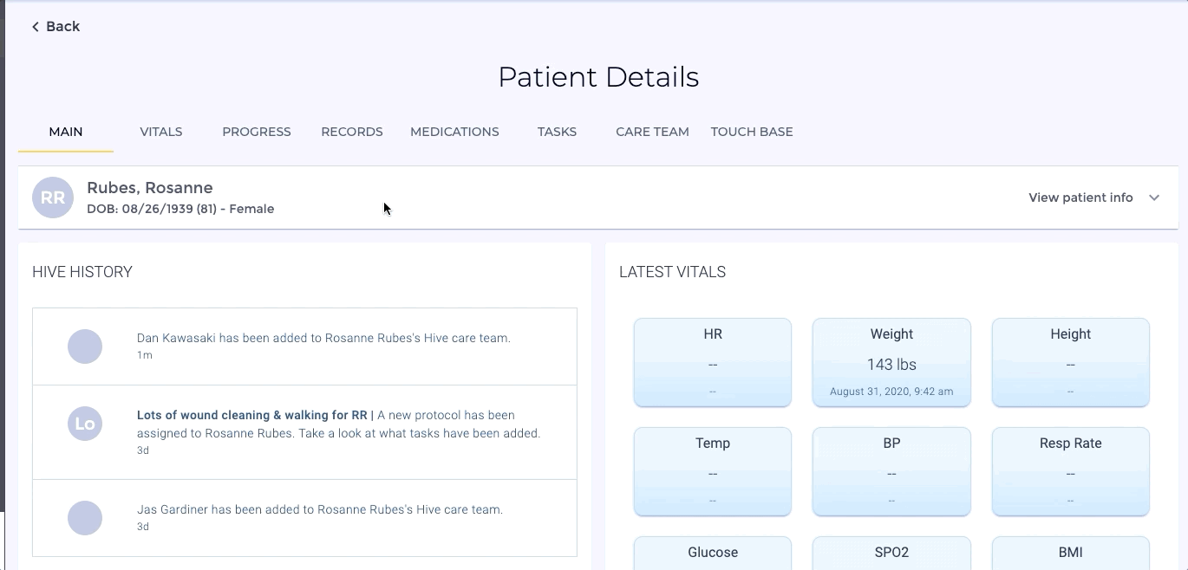Open the HR vitals card
This screenshot has width=1188, height=570.
pyautogui.click(x=713, y=362)
